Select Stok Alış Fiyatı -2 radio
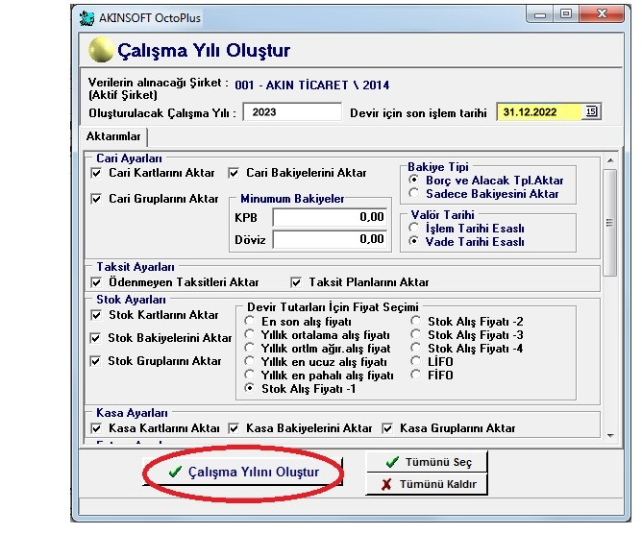642x534 pixels. coord(415,321)
